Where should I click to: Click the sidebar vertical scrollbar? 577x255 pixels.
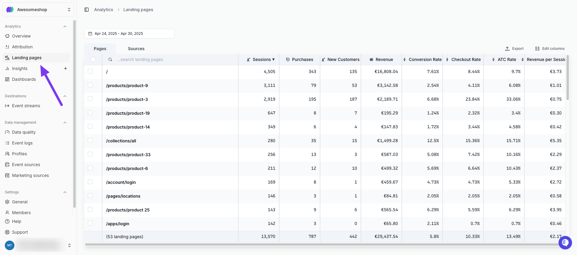point(74,114)
